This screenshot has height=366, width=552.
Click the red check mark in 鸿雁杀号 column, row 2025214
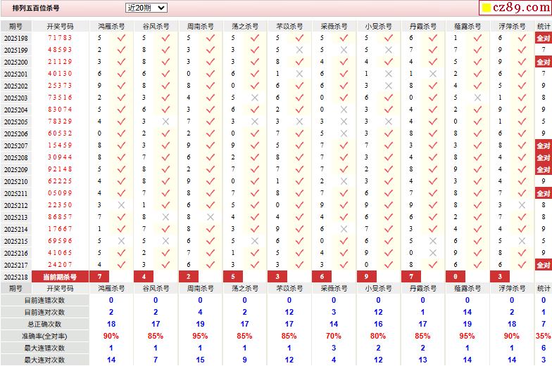click(121, 229)
